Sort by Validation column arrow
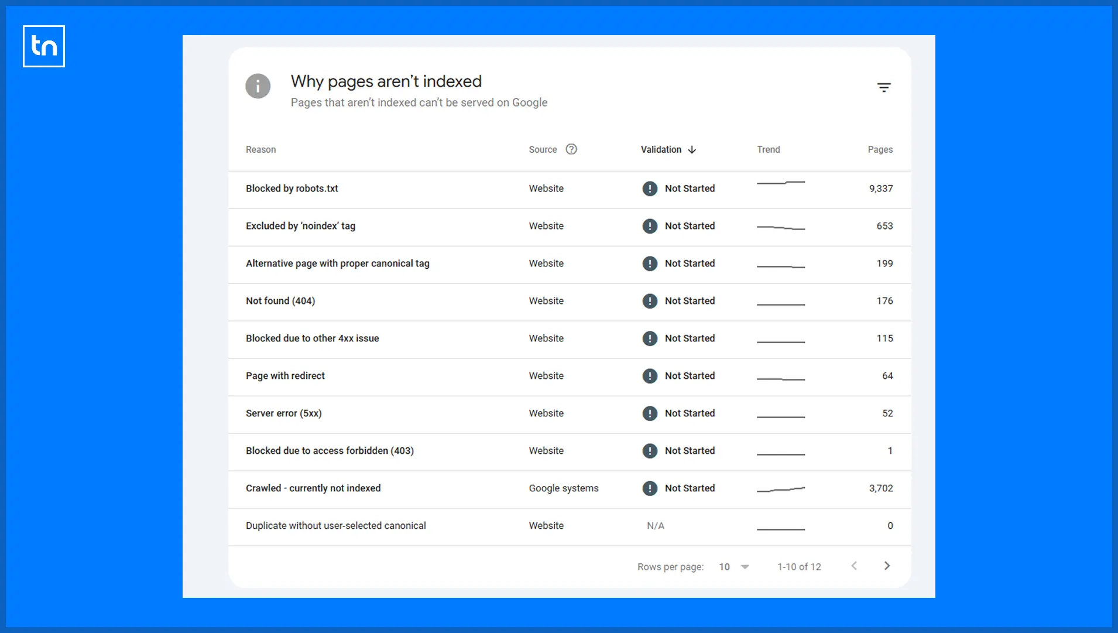This screenshot has height=633, width=1118. click(x=692, y=150)
